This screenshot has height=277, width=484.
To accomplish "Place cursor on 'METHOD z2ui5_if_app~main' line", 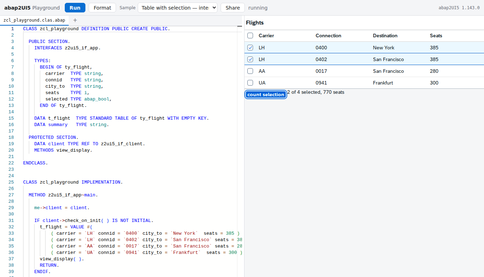I will [x=63, y=195].
